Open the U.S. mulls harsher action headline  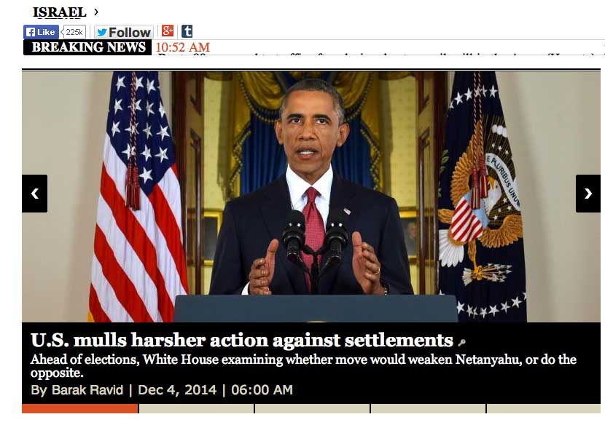tap(241, 340)
